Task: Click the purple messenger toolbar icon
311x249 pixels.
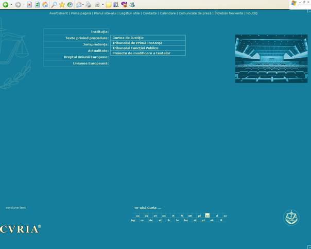Action: click(x=124, y=5)
